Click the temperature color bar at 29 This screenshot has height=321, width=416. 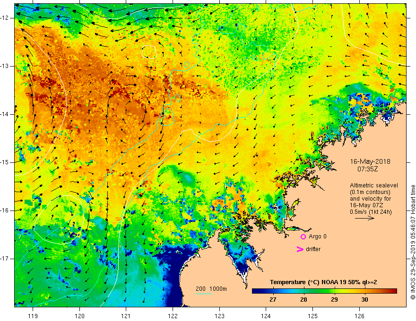coord(334,291)
